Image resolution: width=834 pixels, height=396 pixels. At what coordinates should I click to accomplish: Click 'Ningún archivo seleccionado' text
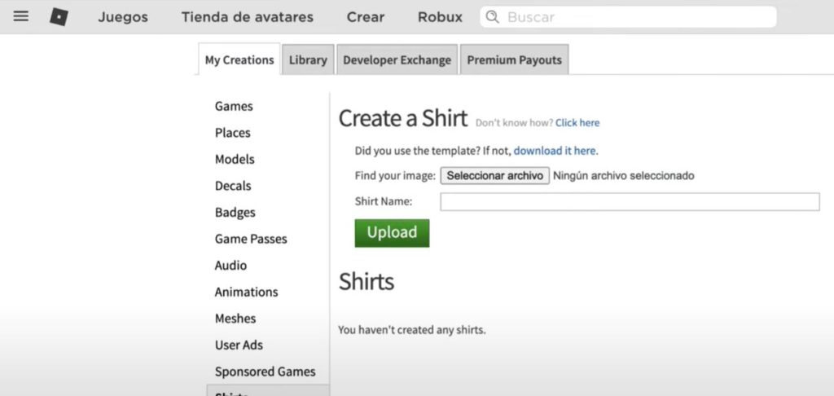pos(624,176)
